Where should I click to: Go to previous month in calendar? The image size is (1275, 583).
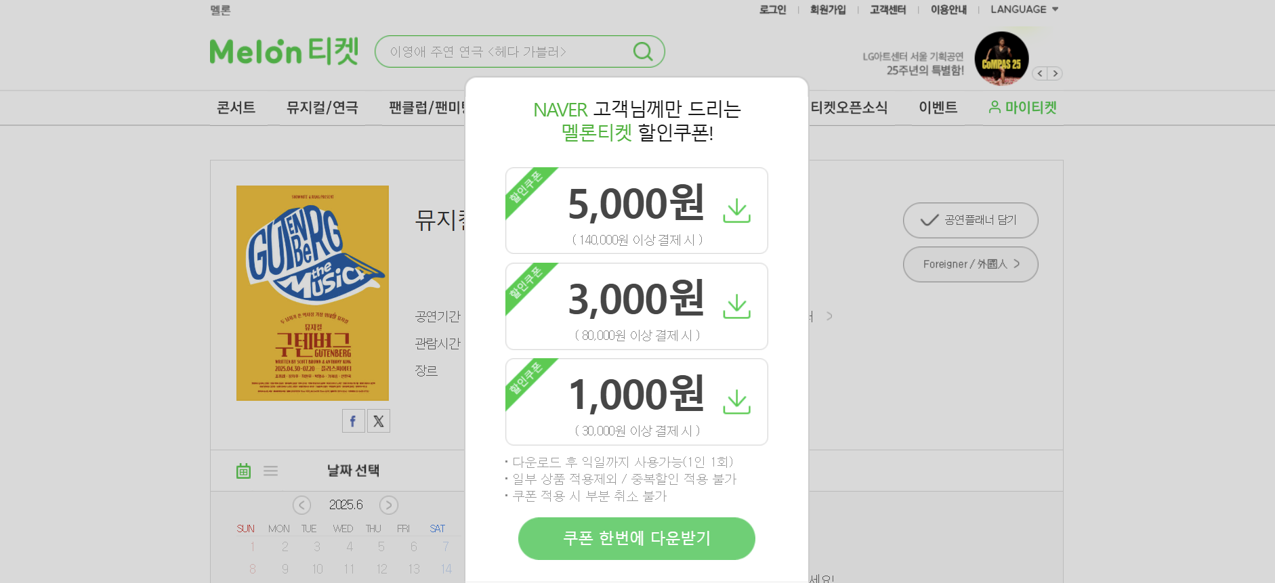click(301, 505)
